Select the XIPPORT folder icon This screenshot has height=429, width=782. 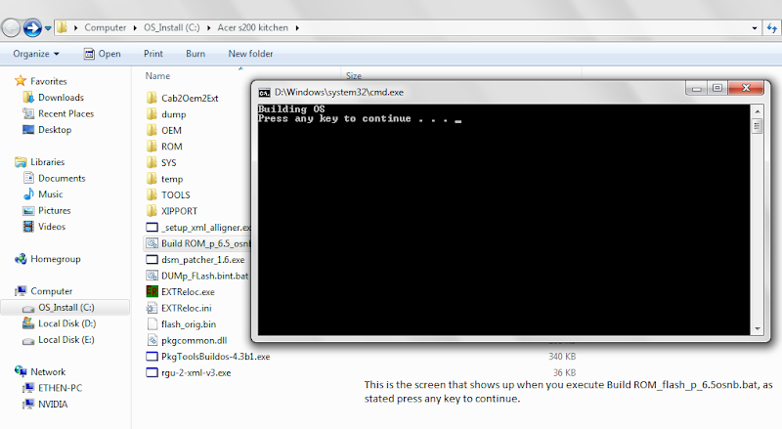[x=152, y=211]
